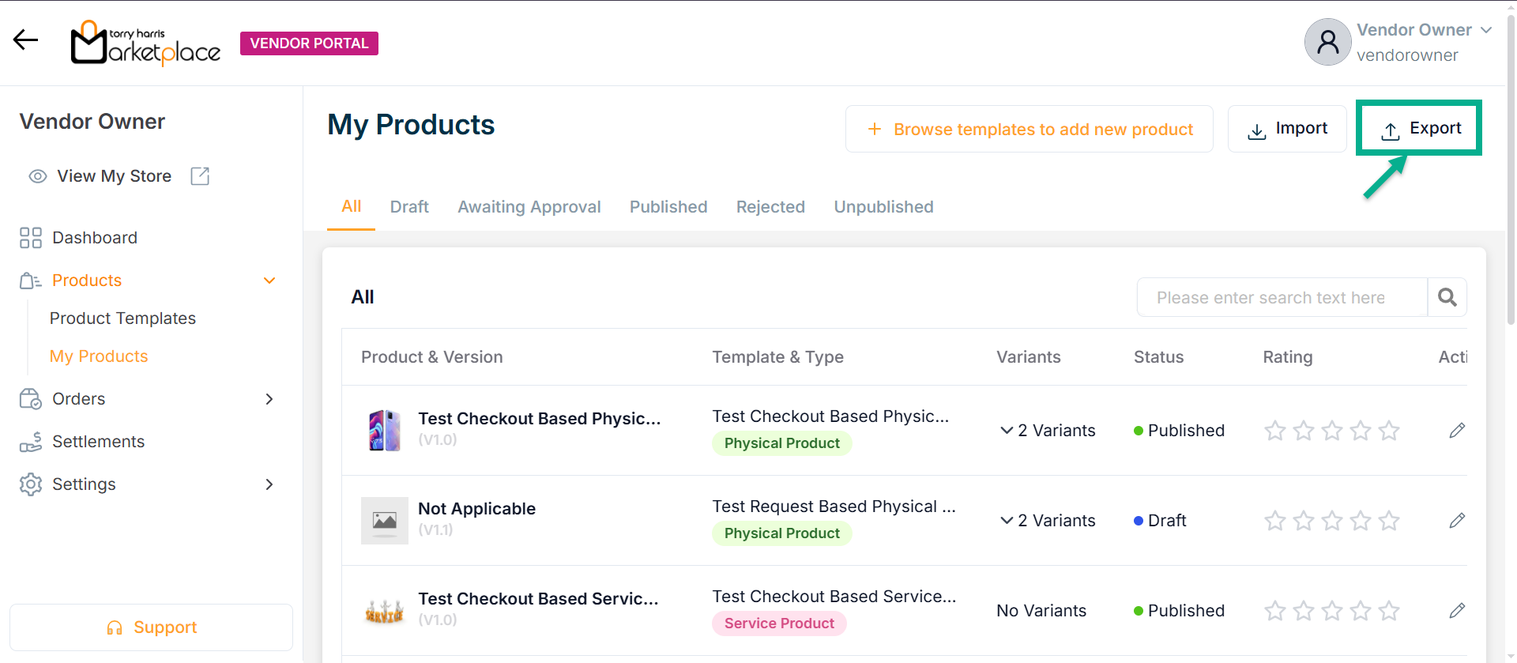Click the Not Applicable product thumbnail
Image resolution: width=1517 pixels, height=663 pixels.
pyautogui.click(x=384, y=521)
